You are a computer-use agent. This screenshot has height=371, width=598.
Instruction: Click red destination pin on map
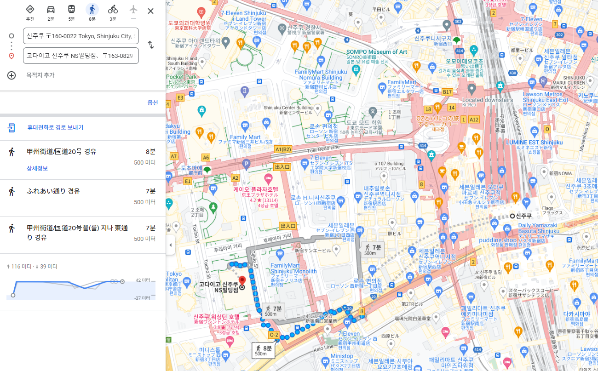point(241,282)
